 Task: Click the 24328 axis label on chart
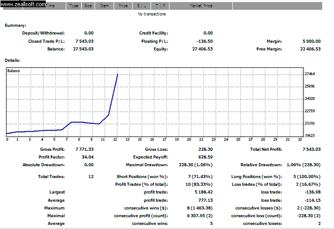pos(310,99)
